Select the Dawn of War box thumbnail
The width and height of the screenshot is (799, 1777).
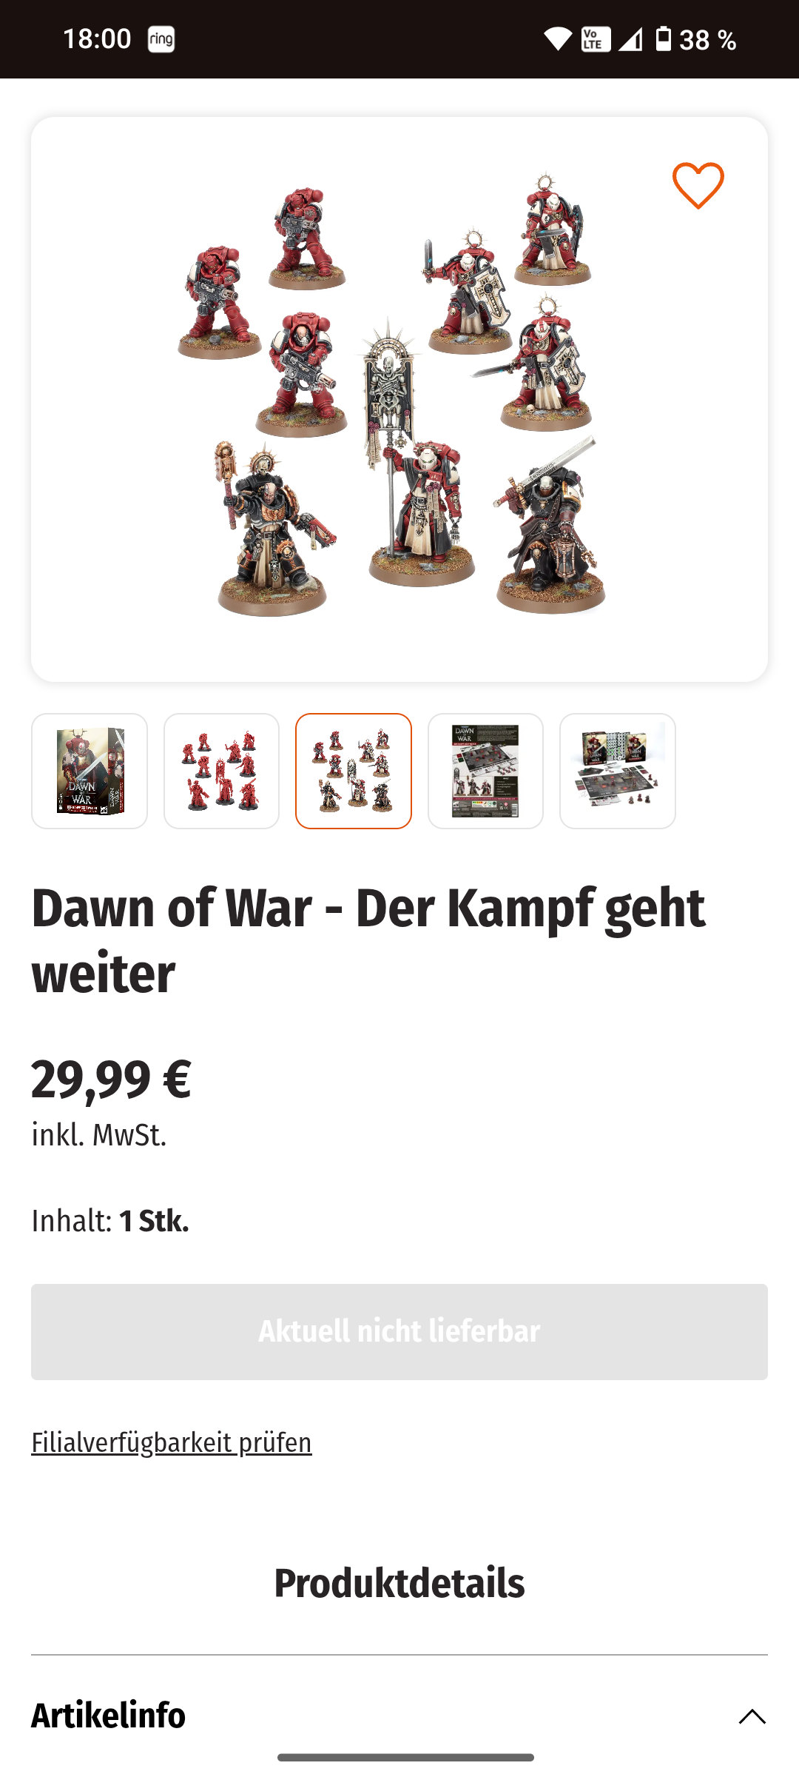90,771
